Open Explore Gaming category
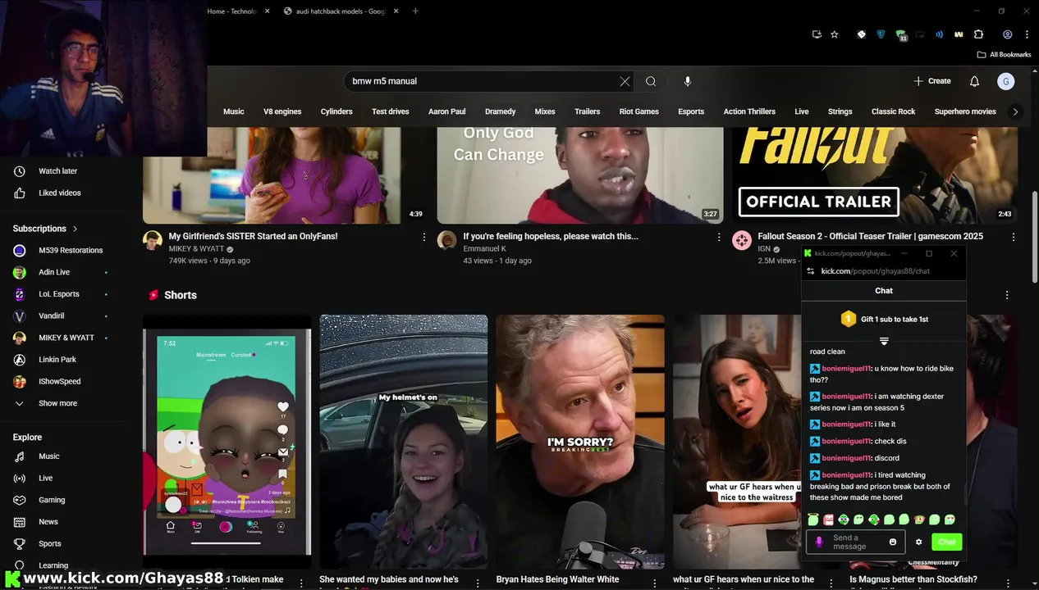The image size is (1039, 590). pyautogui.click(x=52, y=500)
